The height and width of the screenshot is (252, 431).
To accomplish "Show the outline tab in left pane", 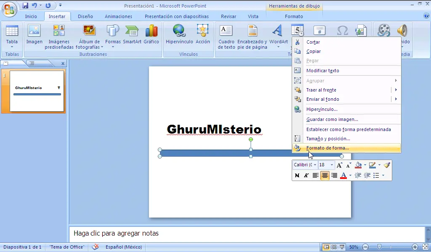I will [x=32, y=63].
